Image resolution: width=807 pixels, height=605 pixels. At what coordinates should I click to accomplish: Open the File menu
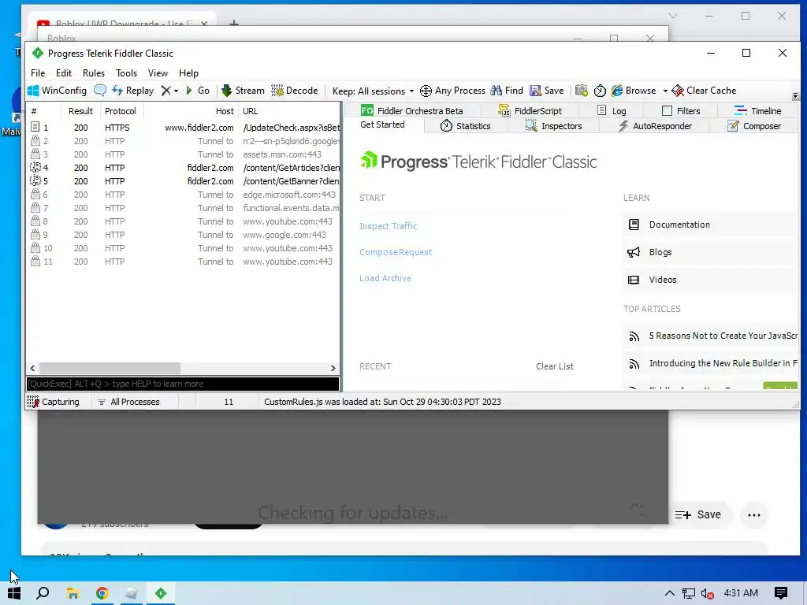click(38, 73)
